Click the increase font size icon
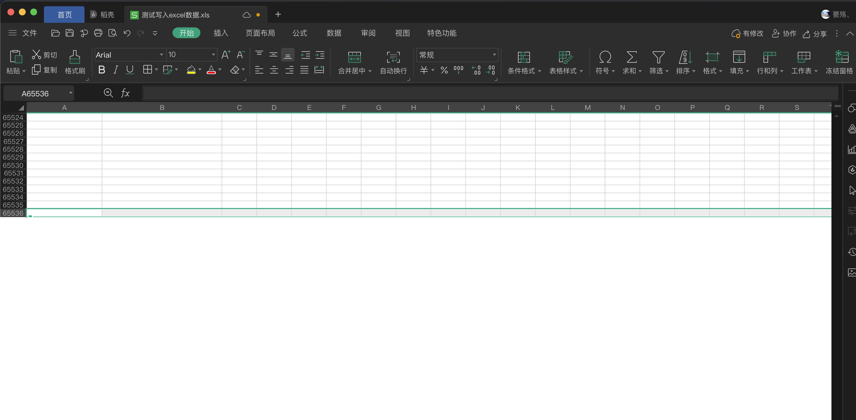Screen dimensions: 856x420 [x=226, y=55]
